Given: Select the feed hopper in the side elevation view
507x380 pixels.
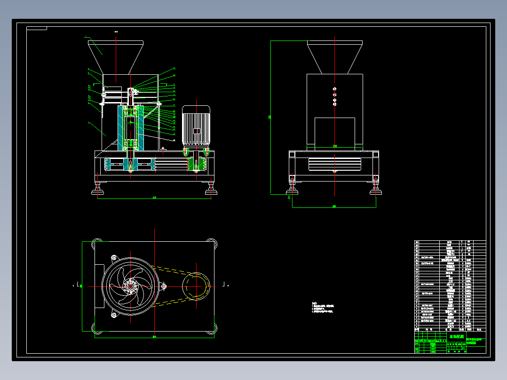Looking at the screenshot, I should (335, 57).
